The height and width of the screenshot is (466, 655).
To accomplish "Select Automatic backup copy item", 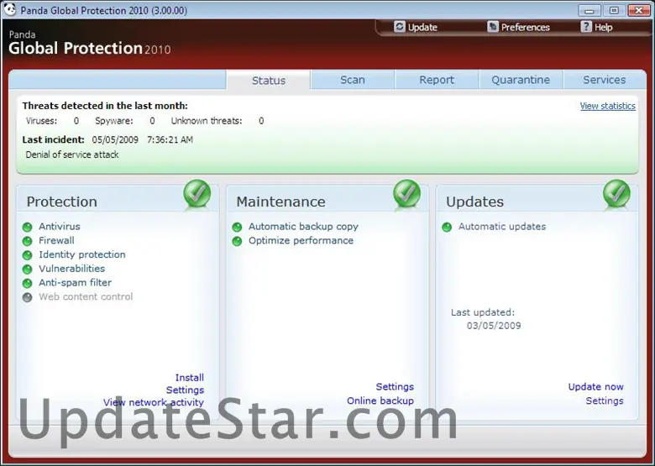I will click(303, 227).
